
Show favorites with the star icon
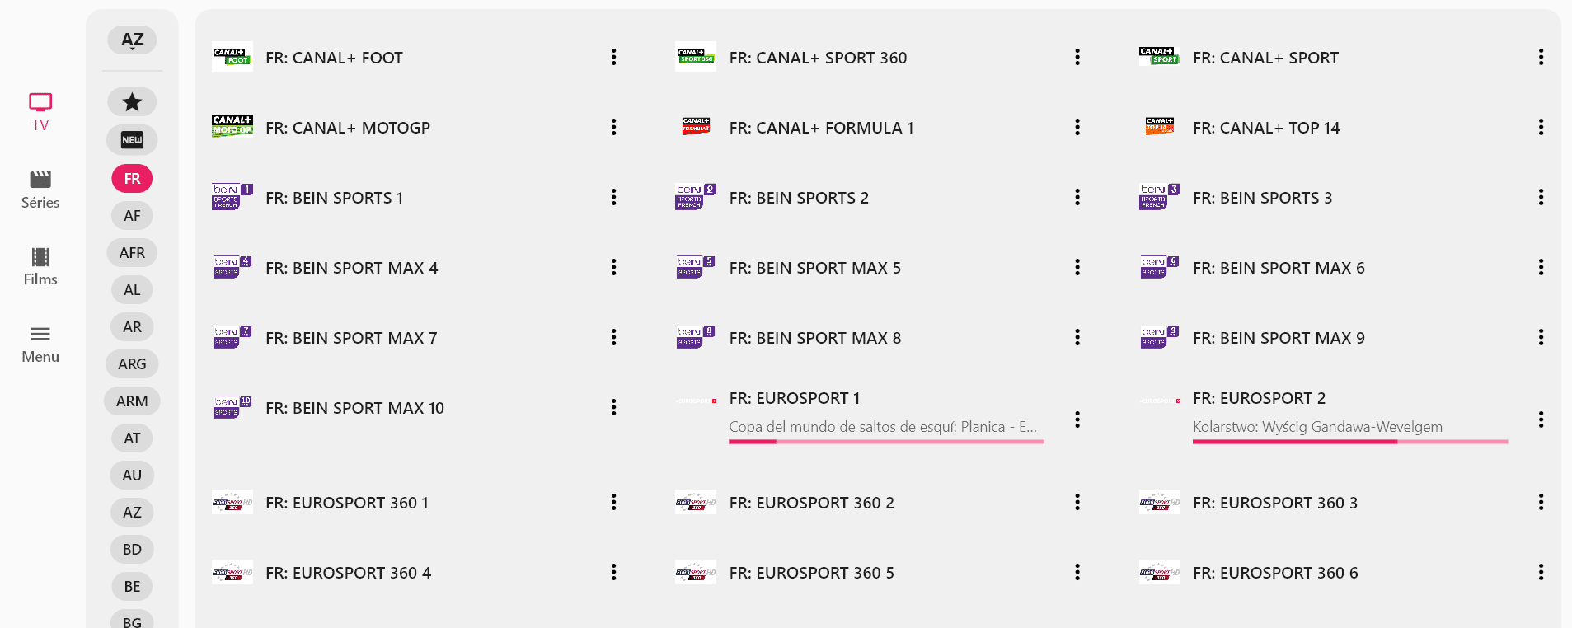tap(132, 102)
